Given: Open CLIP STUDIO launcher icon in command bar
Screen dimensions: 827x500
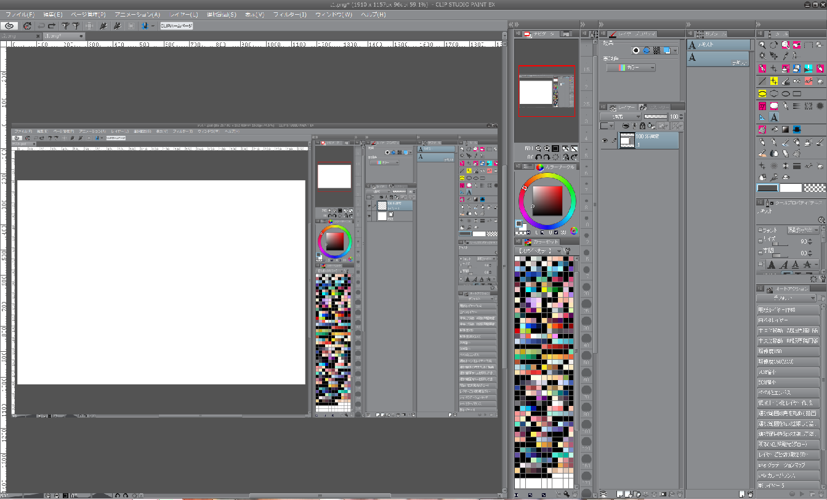Looking at the screenshot, I should pyautogui.click(x=9, y=26).
